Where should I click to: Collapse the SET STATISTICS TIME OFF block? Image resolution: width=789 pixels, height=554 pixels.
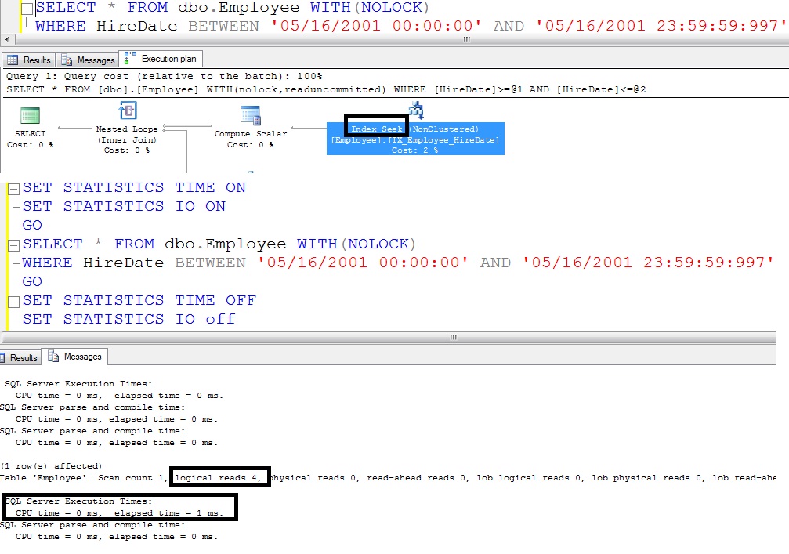click(x=13, y=301)
